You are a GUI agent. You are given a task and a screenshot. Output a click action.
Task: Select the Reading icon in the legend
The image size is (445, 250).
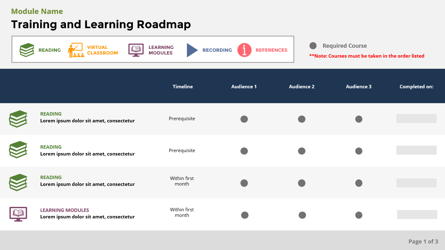(x=27, y=49)
